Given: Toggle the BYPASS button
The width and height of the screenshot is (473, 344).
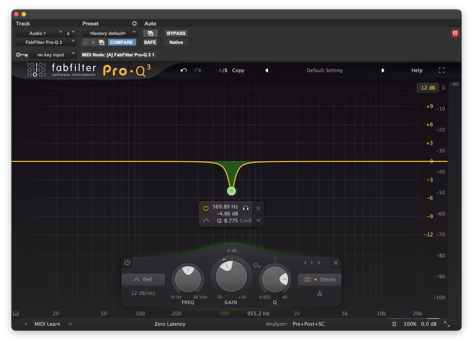Looking at the screenshot, I should [x=176, y=33].
